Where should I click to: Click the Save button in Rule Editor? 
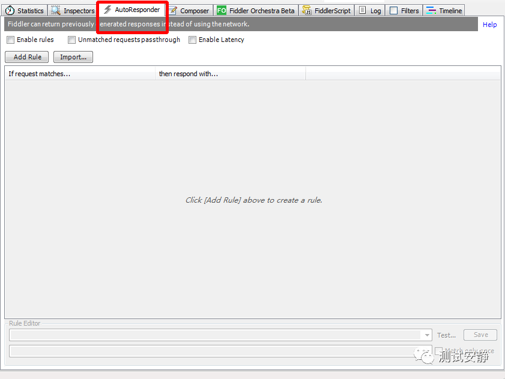coord(480,335)
